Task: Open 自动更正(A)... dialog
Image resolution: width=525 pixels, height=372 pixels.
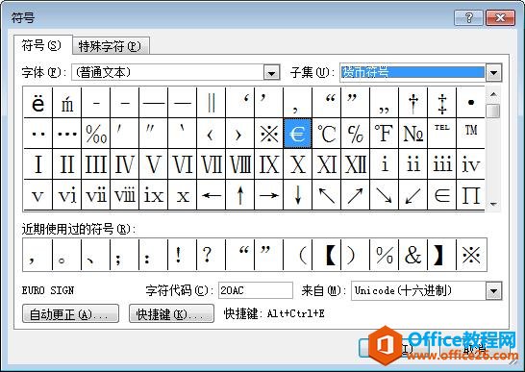Action: (x=70, y=313)
